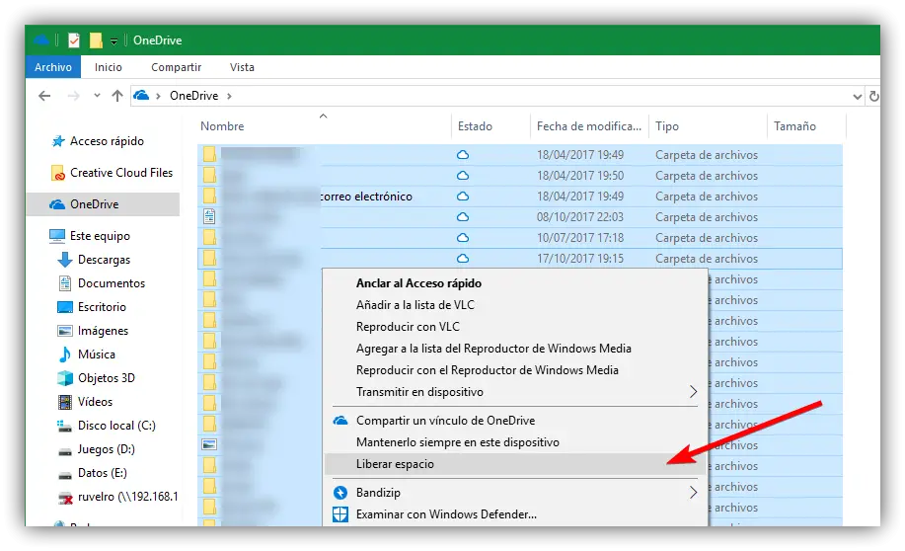
Task: Click the New folder icon in quick access toolbar
Action: pos(96,40)
